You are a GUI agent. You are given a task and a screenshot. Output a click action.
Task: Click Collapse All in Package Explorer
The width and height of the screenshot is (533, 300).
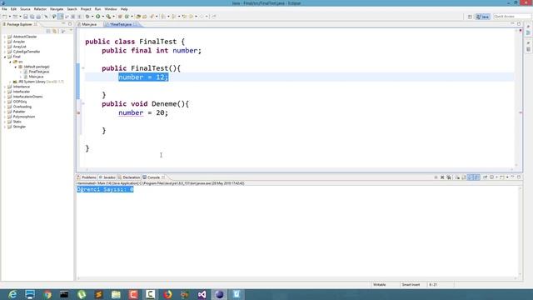48,31
